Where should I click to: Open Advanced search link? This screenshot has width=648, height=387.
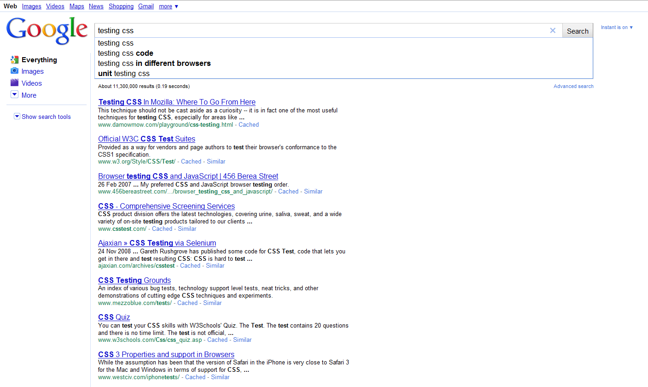573,86
